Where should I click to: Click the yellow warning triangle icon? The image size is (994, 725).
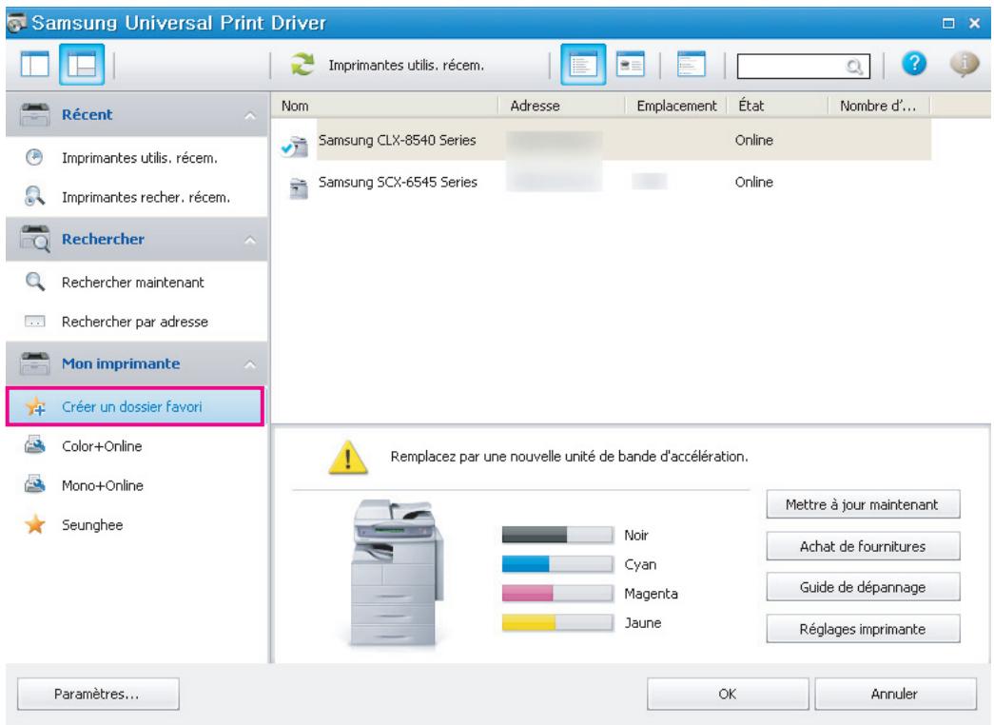347,457
